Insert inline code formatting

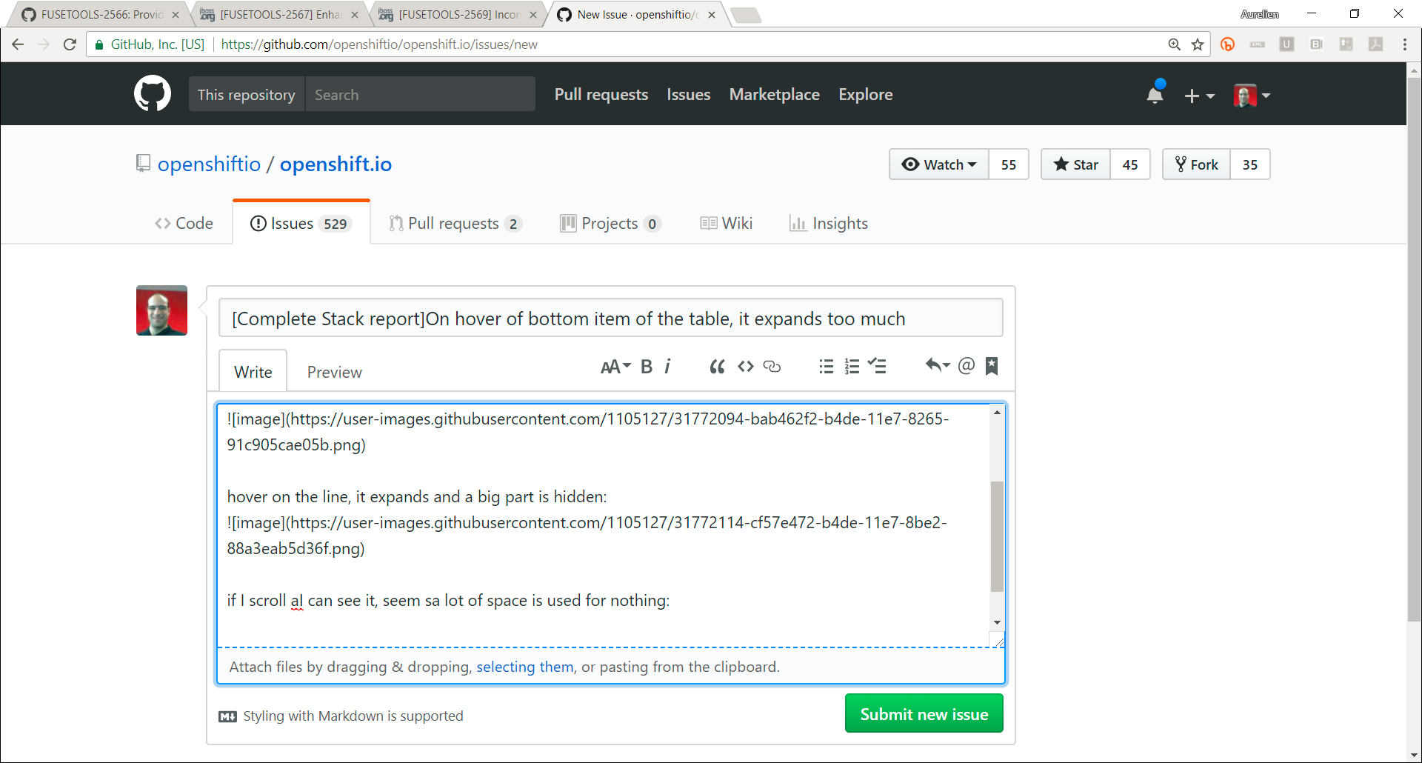[x=746, y=366]
